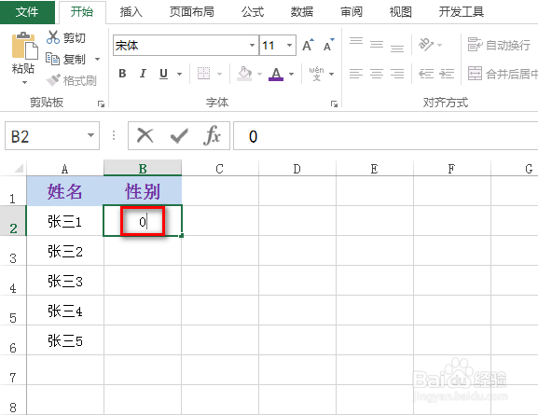The height and width of the screenshot is (415, 538).
Task: Open the font color dropdown arrow
Action: pyautogui.click(x=291, y=74)
